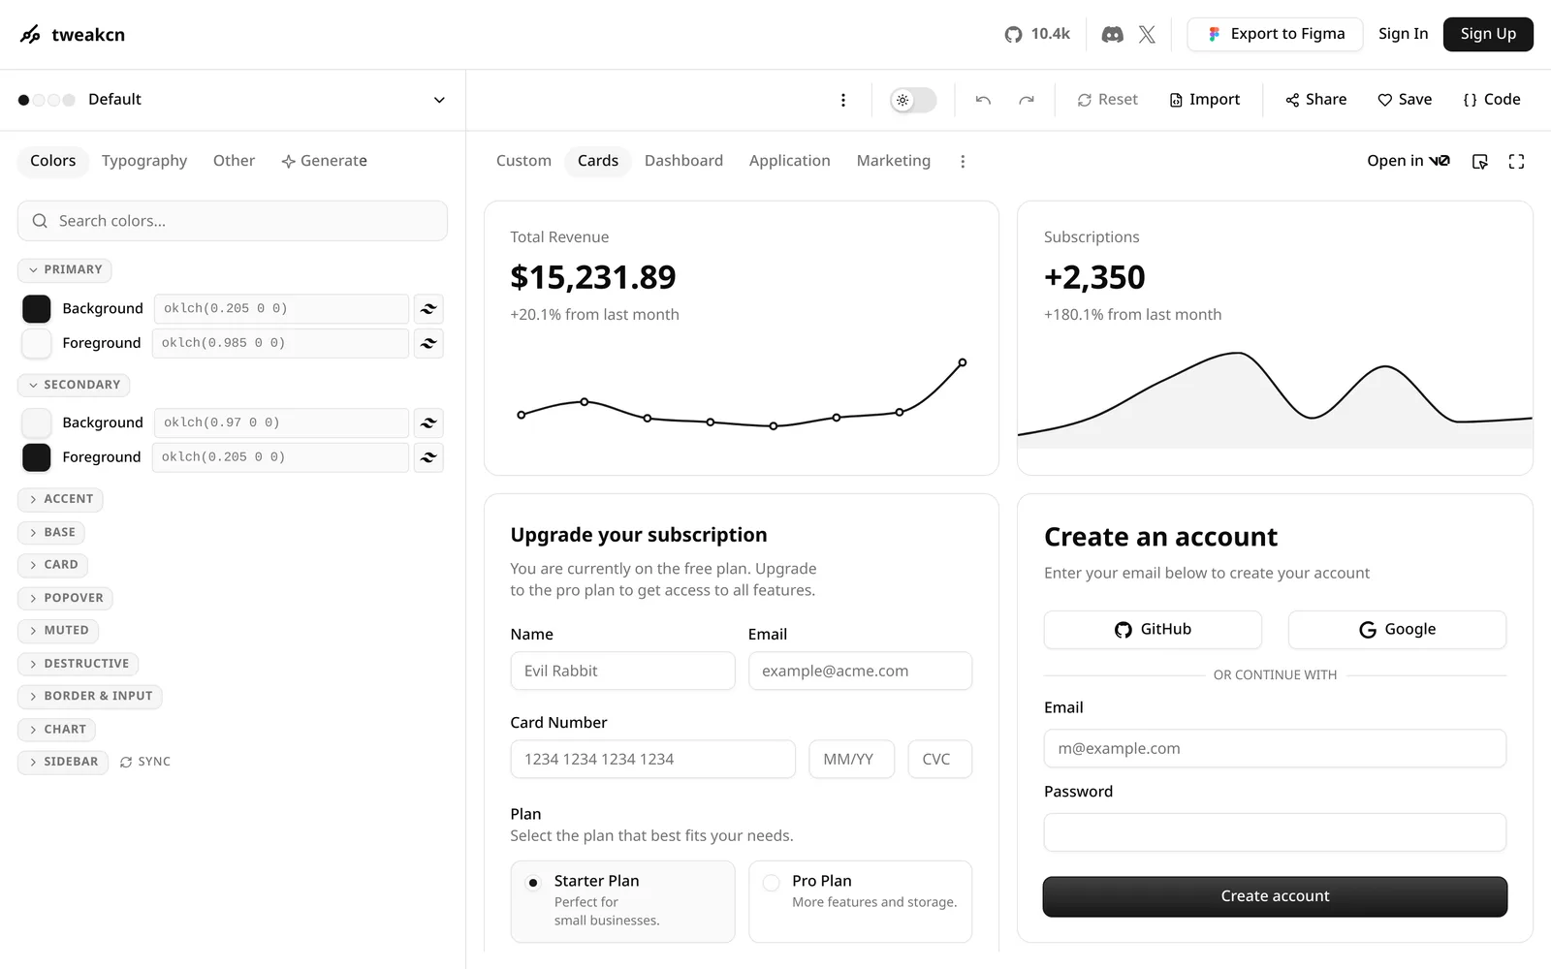The height and width of the screenshot is (969, 1551).
Task: Toggle light/dark mode switch
Action: 913,100
